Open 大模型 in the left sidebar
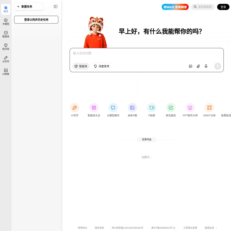The width and height of the screenshot is (231, 231). [6, 22]
